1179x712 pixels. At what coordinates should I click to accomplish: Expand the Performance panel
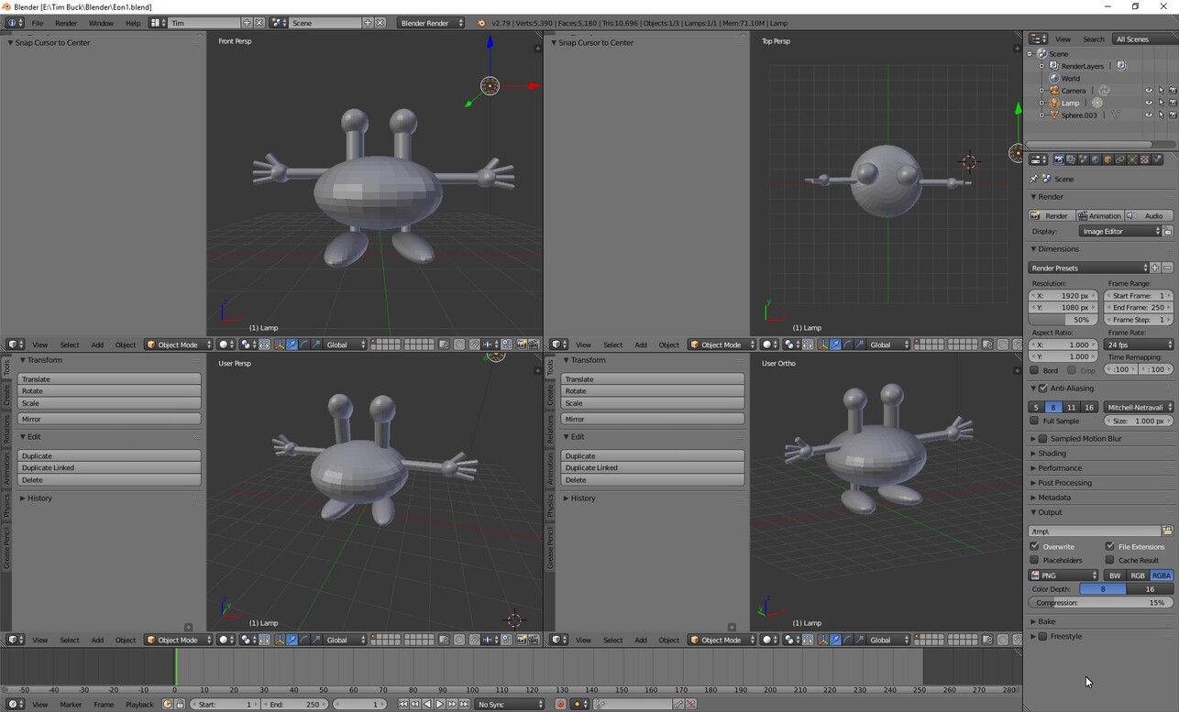coord(1060,468)
